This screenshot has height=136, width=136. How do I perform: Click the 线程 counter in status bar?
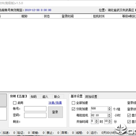point(82,133)
